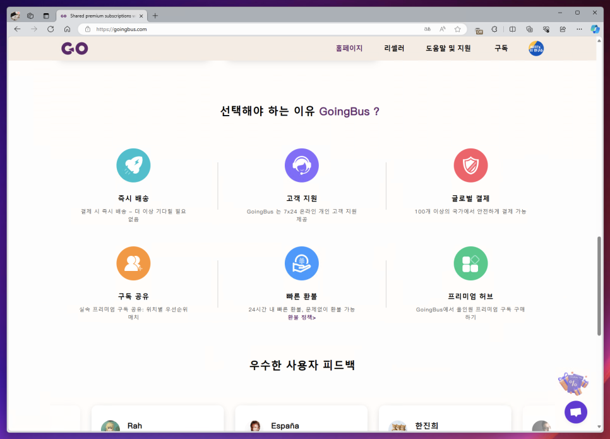Open the 홈페이지 nav item

349,48
